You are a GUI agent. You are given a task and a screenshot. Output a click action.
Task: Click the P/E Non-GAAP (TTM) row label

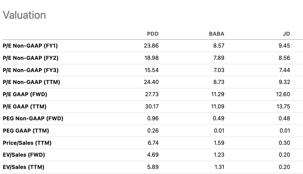(31, 82)
